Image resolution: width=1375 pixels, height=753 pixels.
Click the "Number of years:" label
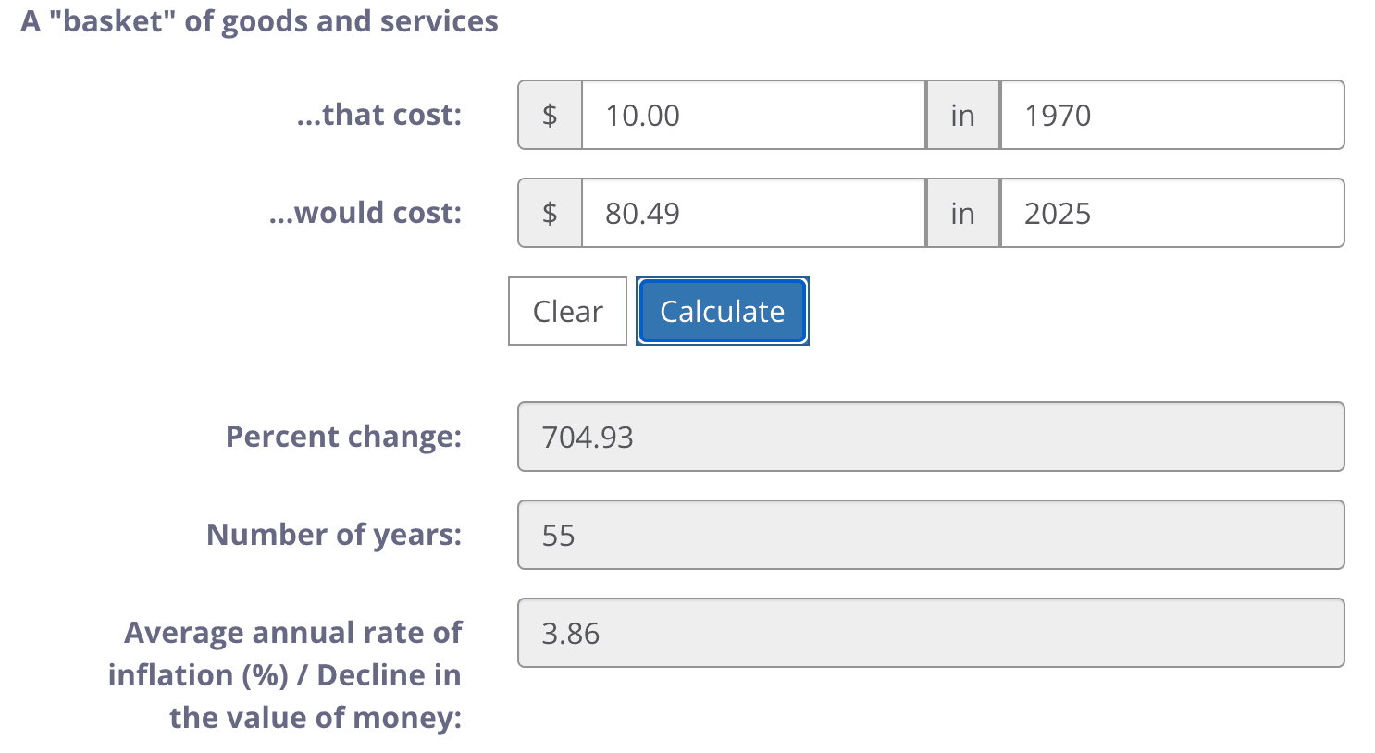pos(334,535)
